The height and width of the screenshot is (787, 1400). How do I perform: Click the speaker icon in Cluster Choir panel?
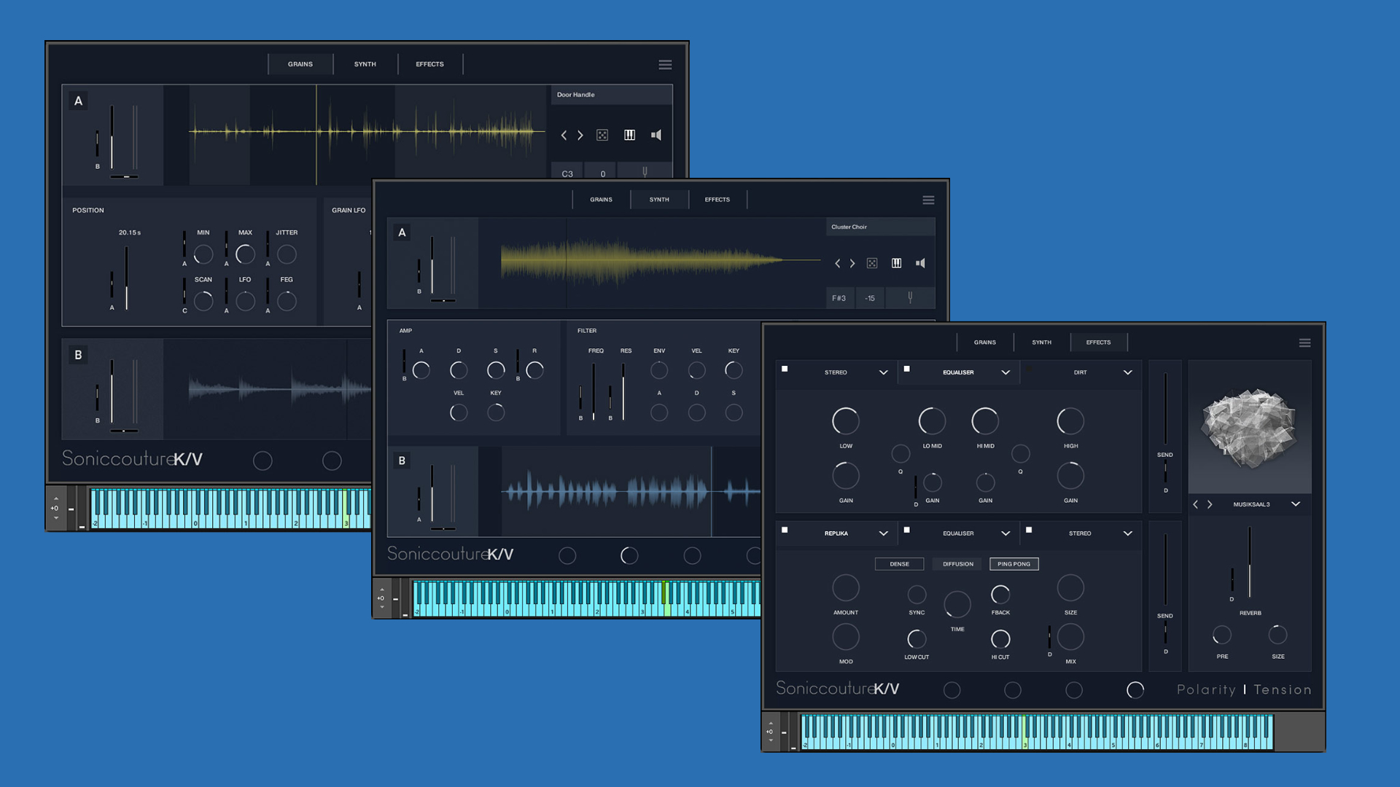[920, 263]
